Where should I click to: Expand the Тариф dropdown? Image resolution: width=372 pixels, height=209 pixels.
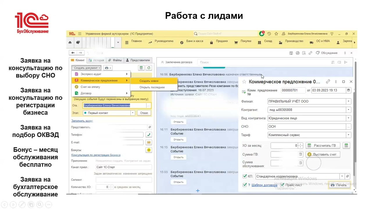tap(348, 135)
